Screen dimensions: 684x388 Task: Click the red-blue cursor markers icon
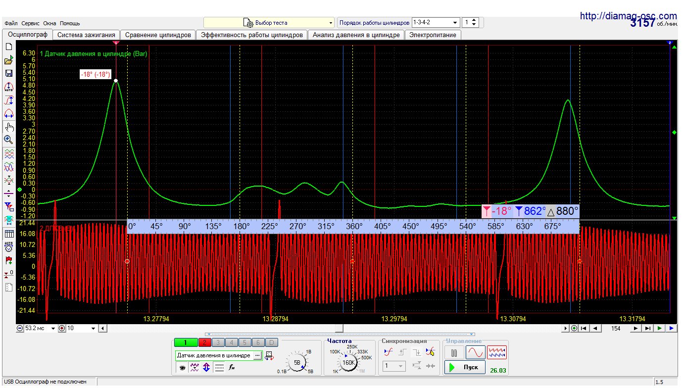8,206
